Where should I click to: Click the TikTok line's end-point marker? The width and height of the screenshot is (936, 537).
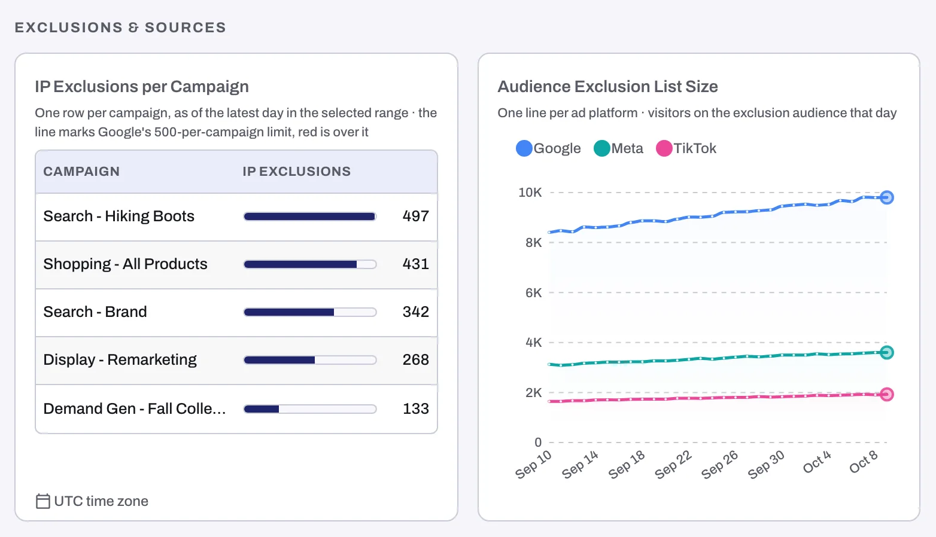coord(887,394)
